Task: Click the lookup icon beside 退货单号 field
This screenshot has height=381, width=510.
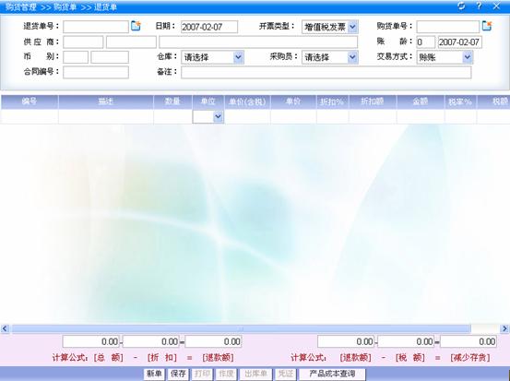Action: 136,26
